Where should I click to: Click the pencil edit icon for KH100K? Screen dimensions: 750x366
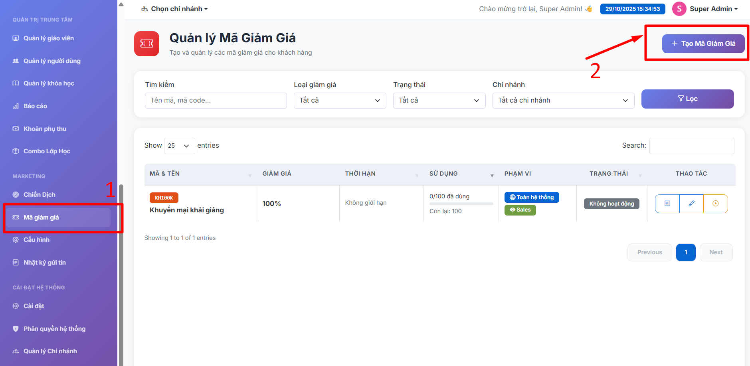[x=691, y=204]
